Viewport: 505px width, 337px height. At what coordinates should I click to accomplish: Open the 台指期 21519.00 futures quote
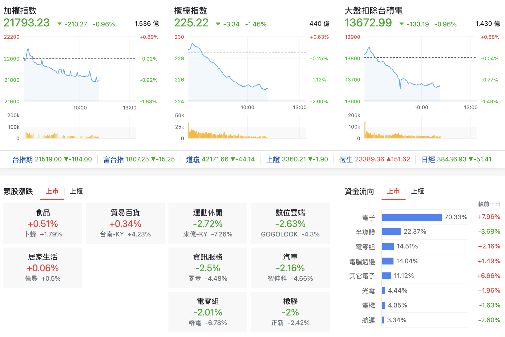click(52, 159)
